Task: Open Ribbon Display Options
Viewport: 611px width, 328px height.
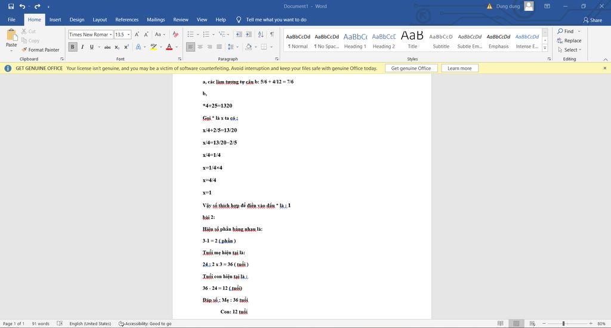Action: point(547,6)
